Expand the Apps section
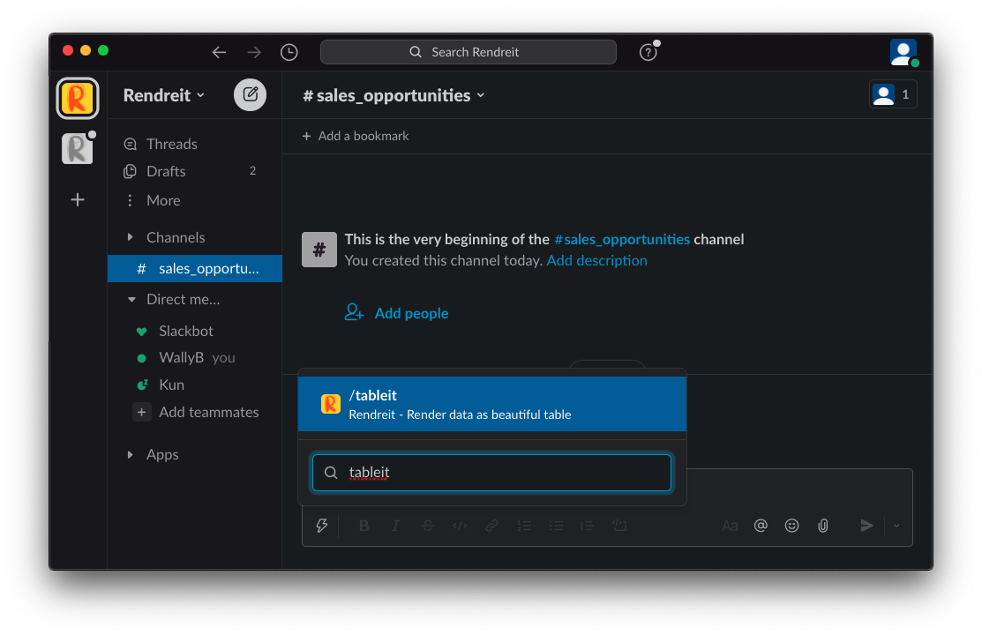The image size is (982, 635). (131, 455)
